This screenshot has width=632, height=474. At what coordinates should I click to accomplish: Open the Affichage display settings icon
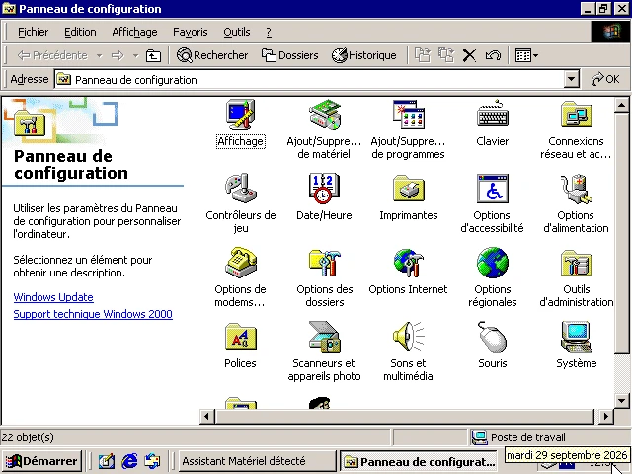240,116
